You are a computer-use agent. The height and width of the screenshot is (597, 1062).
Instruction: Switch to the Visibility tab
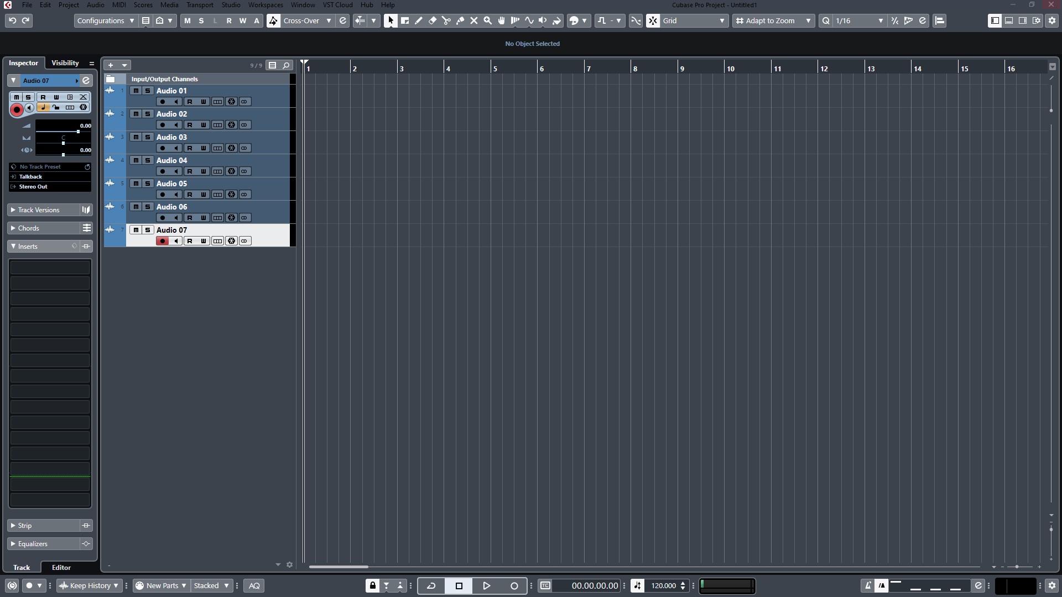[x=65, y=63]
